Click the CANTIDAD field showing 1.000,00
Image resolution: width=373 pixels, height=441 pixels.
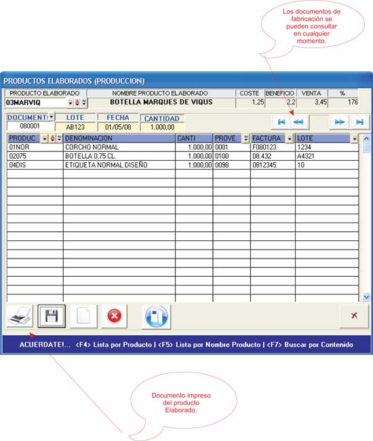(x=163, y=127)
